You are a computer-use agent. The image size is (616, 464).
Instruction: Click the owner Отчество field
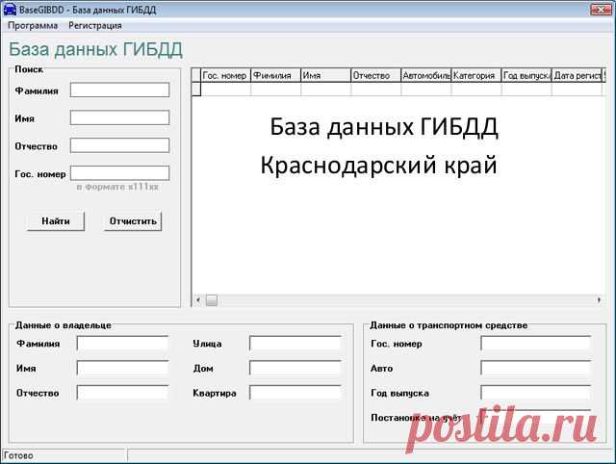click(122, 393)
